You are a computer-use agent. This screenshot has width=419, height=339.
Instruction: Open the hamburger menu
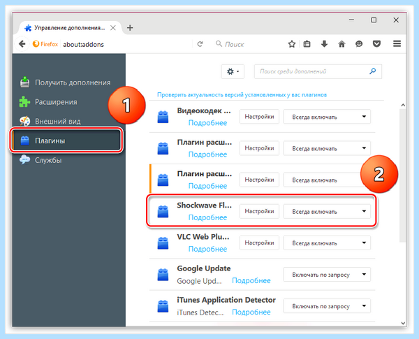[x=397, y=43]
